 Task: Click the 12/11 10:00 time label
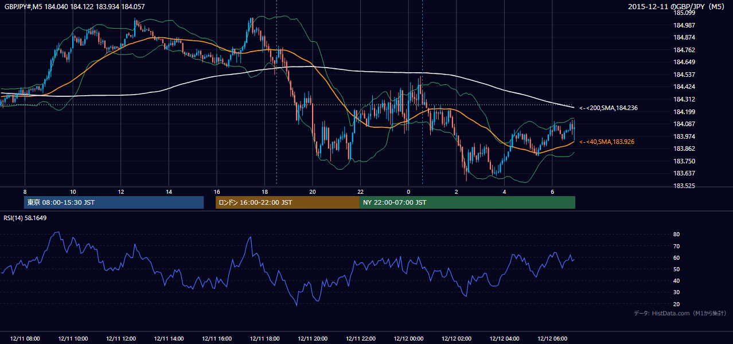tap(73, 339)
